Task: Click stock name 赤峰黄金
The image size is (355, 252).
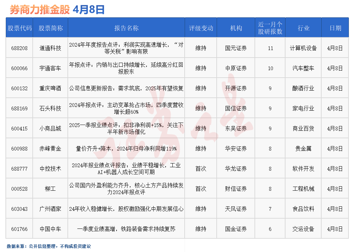Action: point(50,148)
